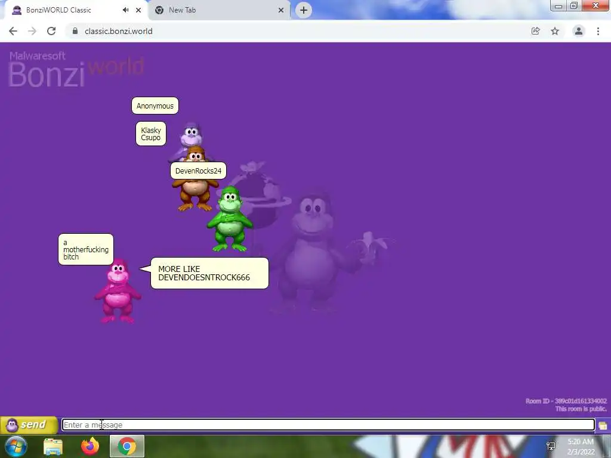Launch Firefox from taskbar
Screen dimensions: 611x458
click(x=90, y=446)
